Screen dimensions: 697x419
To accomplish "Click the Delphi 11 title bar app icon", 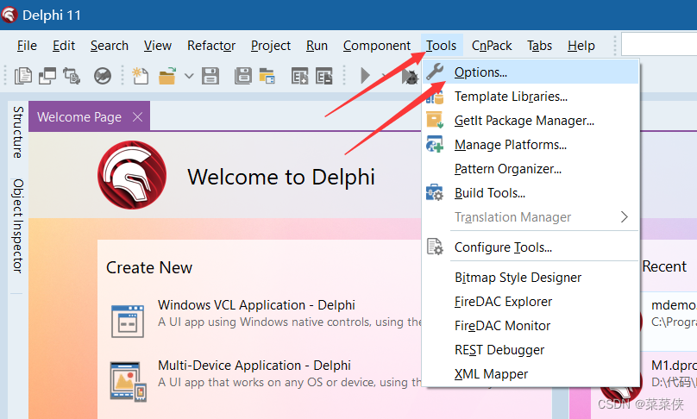I will 9,16.
